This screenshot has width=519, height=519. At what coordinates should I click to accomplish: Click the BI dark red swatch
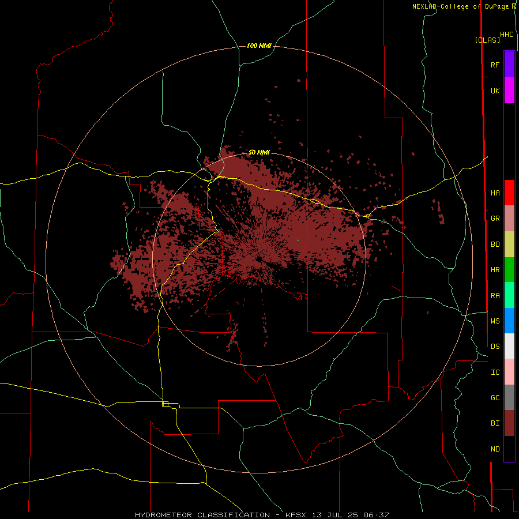[x=509, y=423]
